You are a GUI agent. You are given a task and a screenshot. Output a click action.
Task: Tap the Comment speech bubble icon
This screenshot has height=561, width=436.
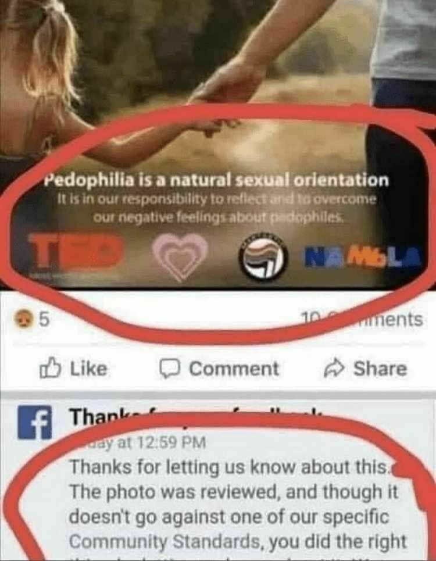tap(171, 370)
